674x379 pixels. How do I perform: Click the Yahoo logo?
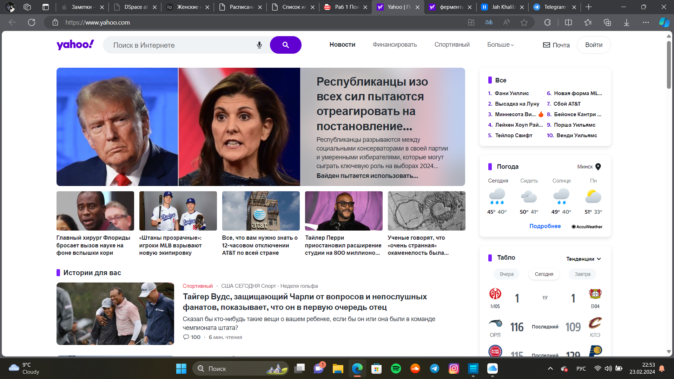click(x=75, y=45)
